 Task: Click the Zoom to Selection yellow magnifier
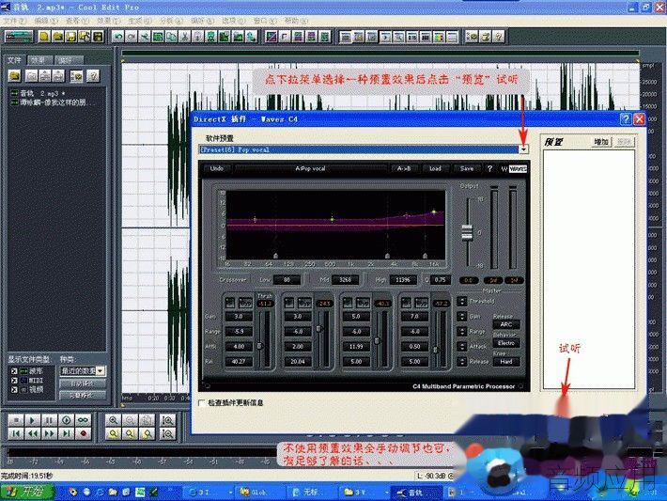(113, 433)
